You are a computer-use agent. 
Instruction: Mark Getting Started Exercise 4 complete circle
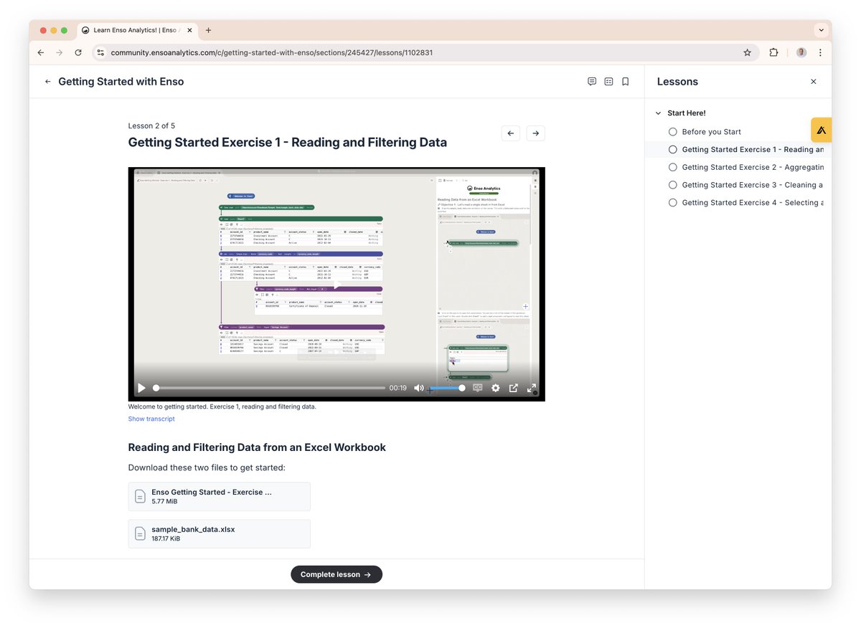[x=673, y=203]
